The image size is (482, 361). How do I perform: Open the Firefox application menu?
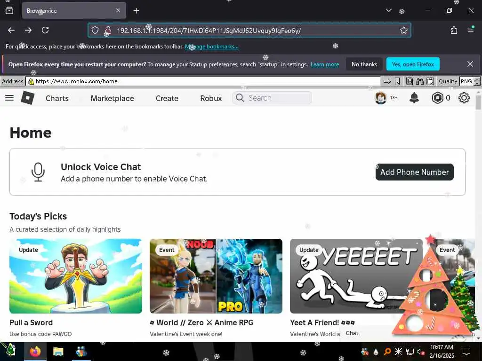pyautogui.click(x=471, y=30)
